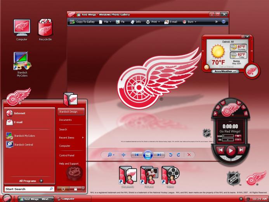
Task: Click the Start Search input field
Action: pos(29,189)
